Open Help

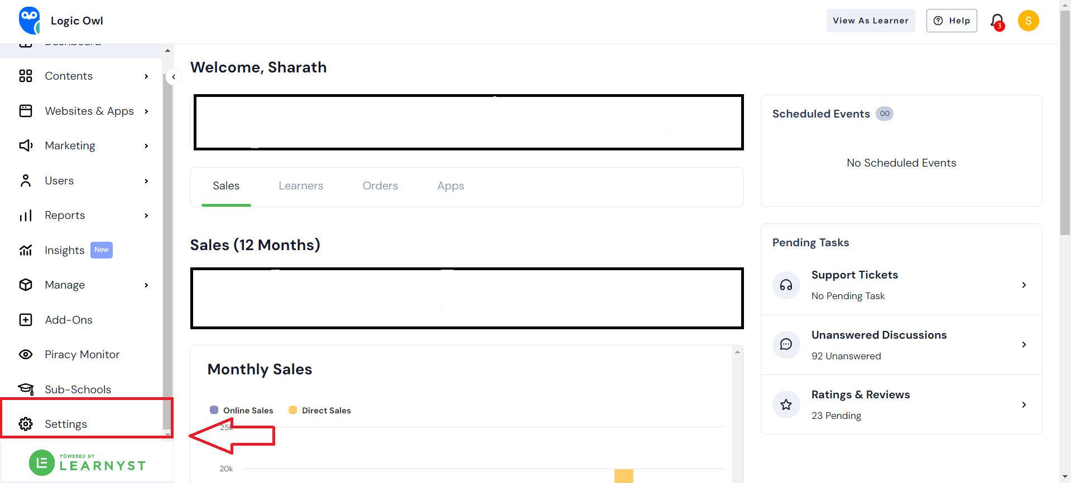point(951,20)
